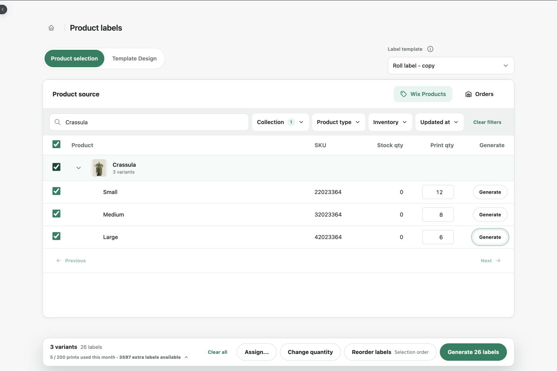Screen dimensions: 557x371
Task: Edit Small variant print quantity 12
Action: 438,192
